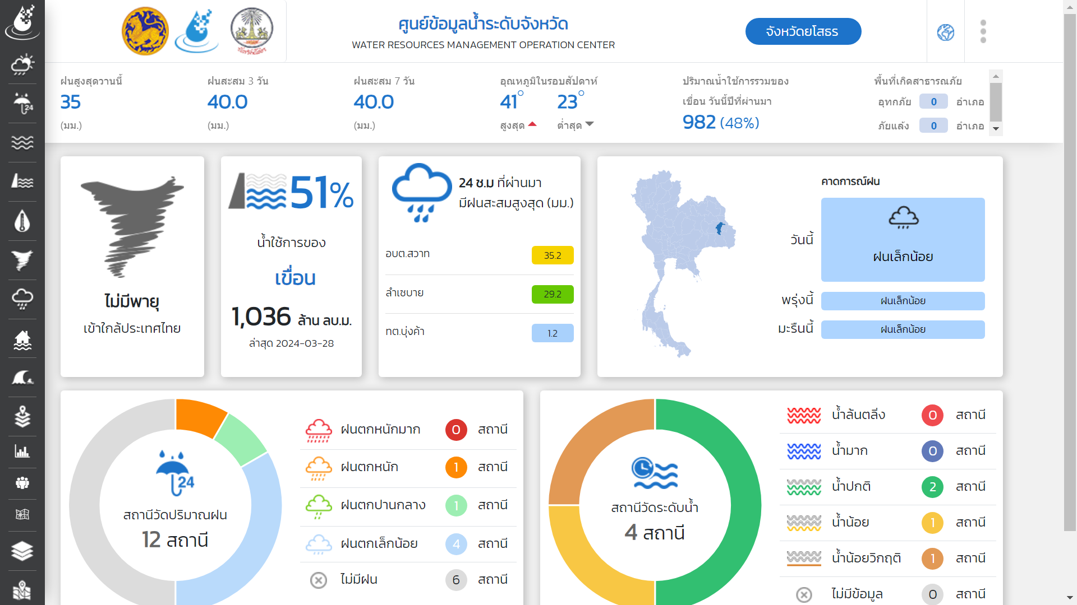Click the round provincial seal logo
The height and width of the screenshot is (605, 1077).
pyautogui.click(x=252, y=31)
